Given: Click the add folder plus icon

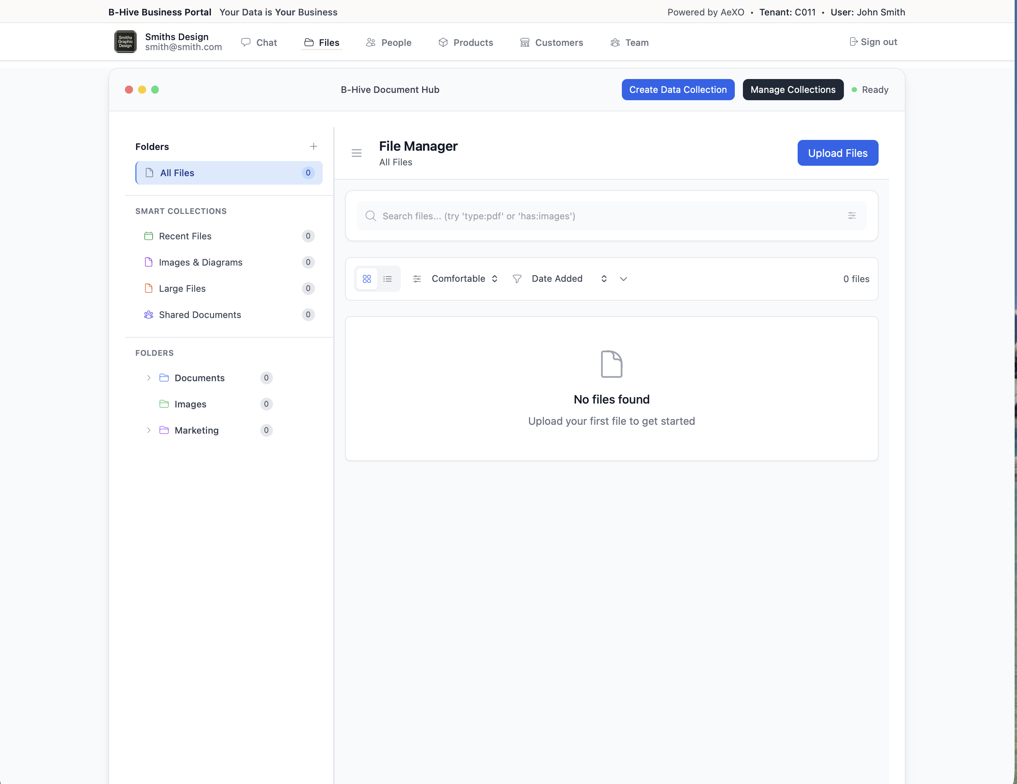Looking at the screenshot, I should click(313, 146).
